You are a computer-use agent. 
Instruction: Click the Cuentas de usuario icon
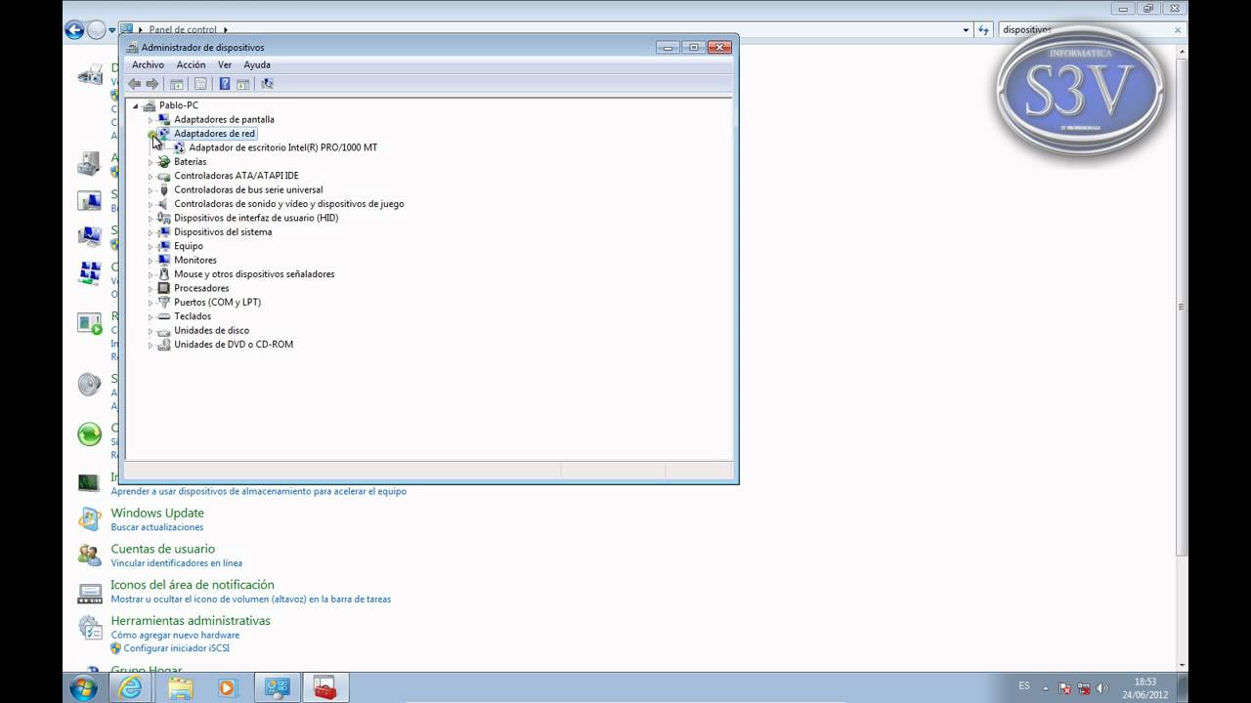click(x=90, y=555)
